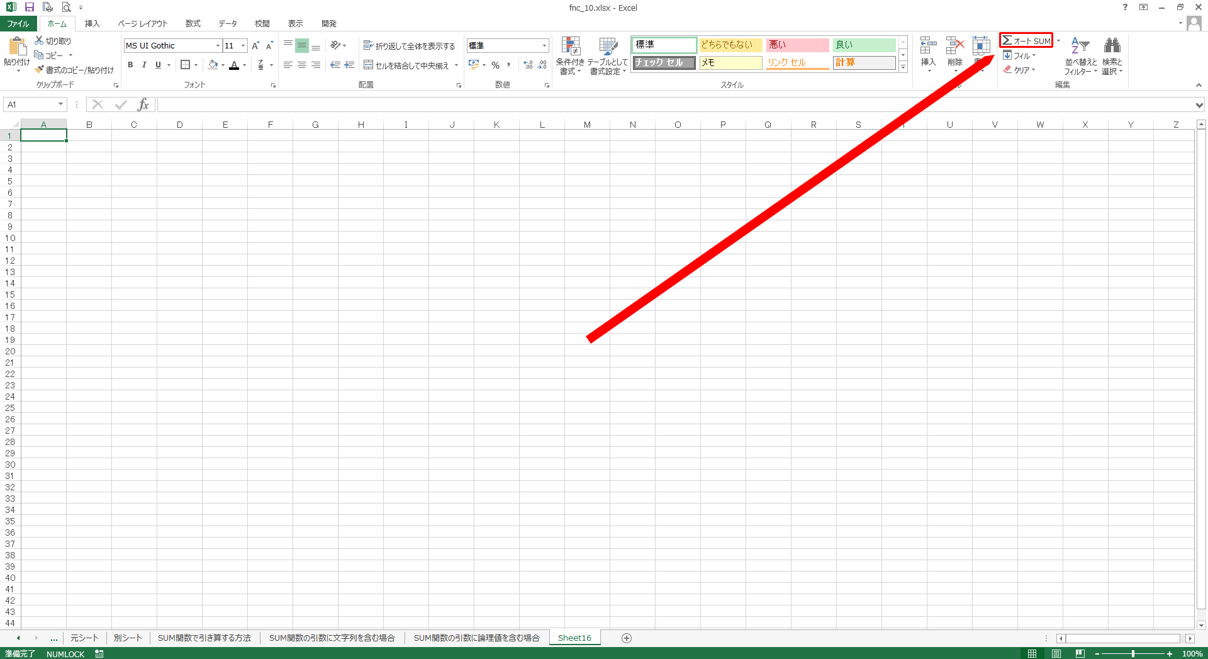Toggle align center horizontally
Viewport: 1208px width, 659px height.
click(302, 65)
